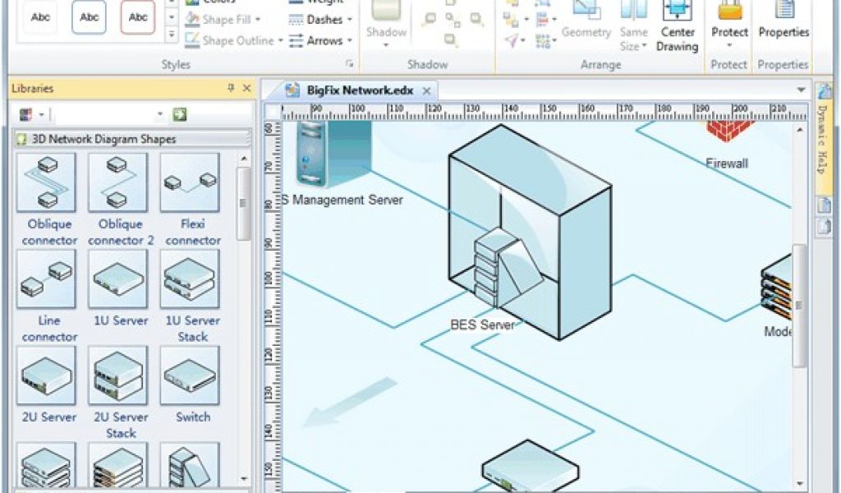Click the green library search go arrow
The width and height of the screenshot is (841, 493).
(179, 115)
